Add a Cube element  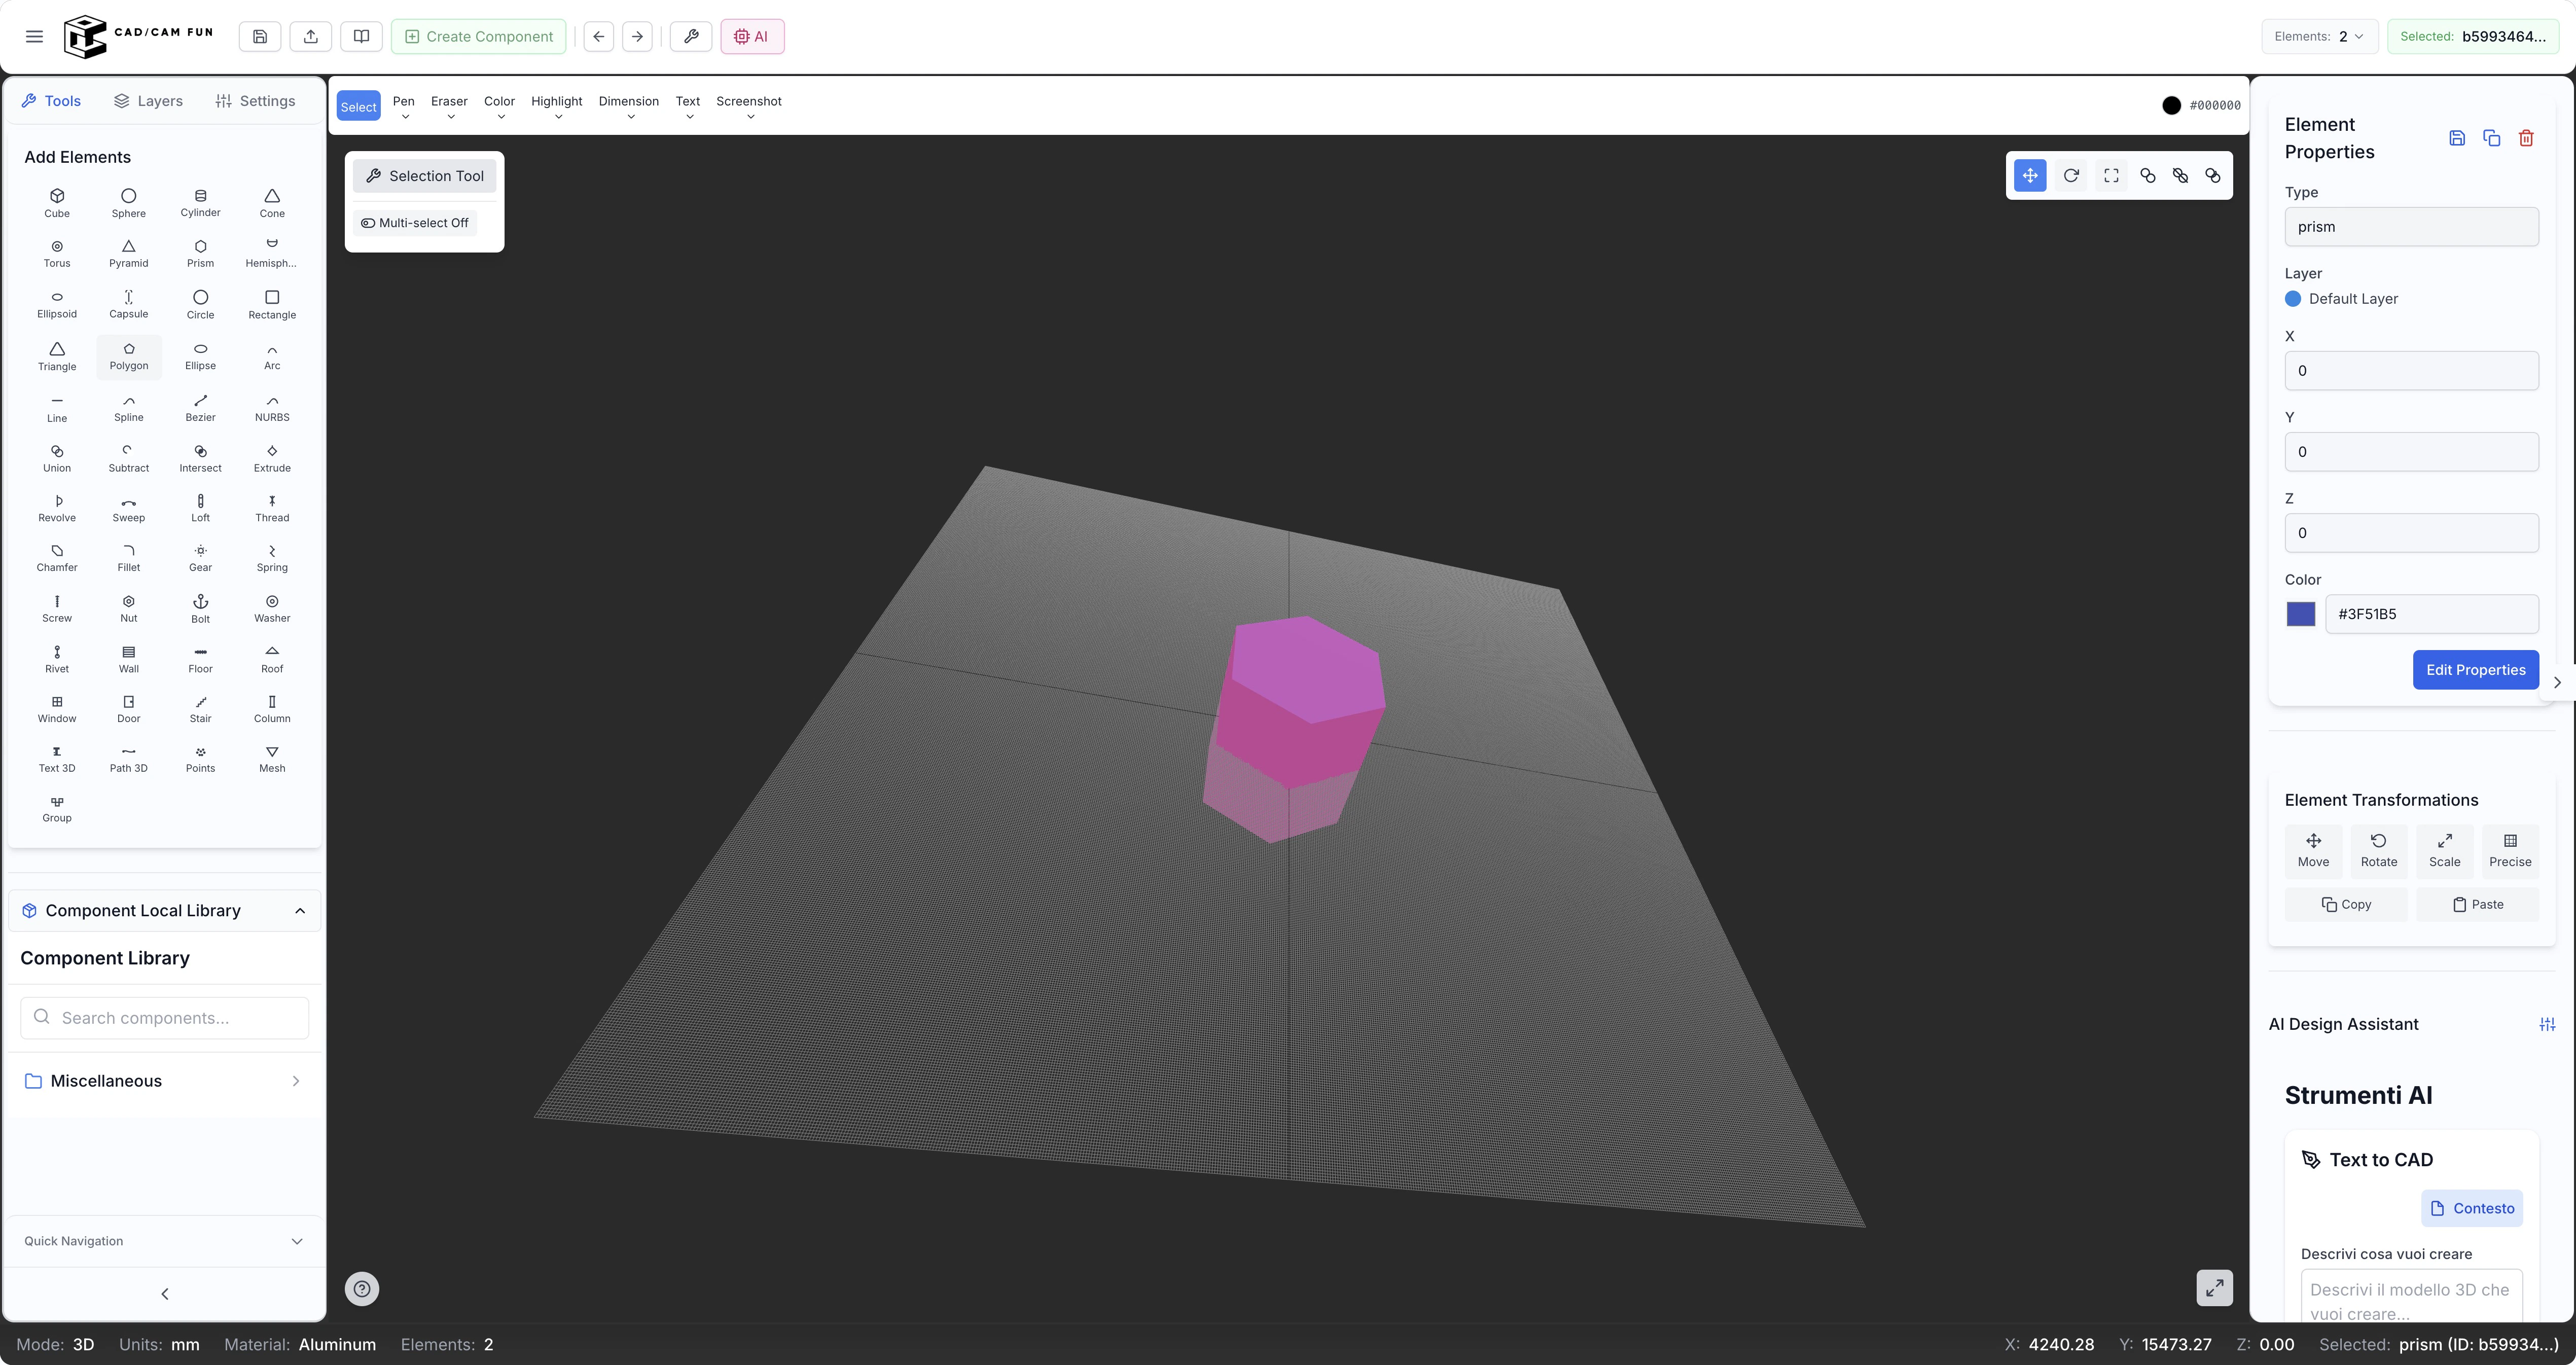57,203
